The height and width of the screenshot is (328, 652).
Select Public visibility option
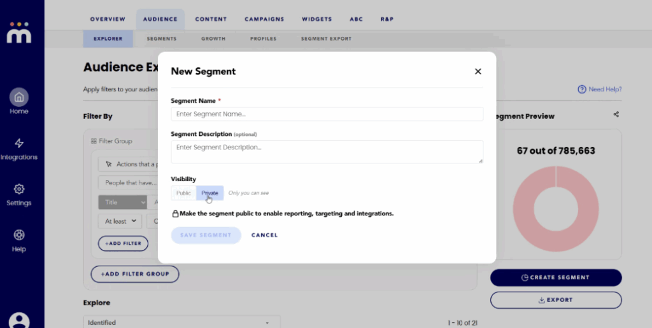pos(183,193)
